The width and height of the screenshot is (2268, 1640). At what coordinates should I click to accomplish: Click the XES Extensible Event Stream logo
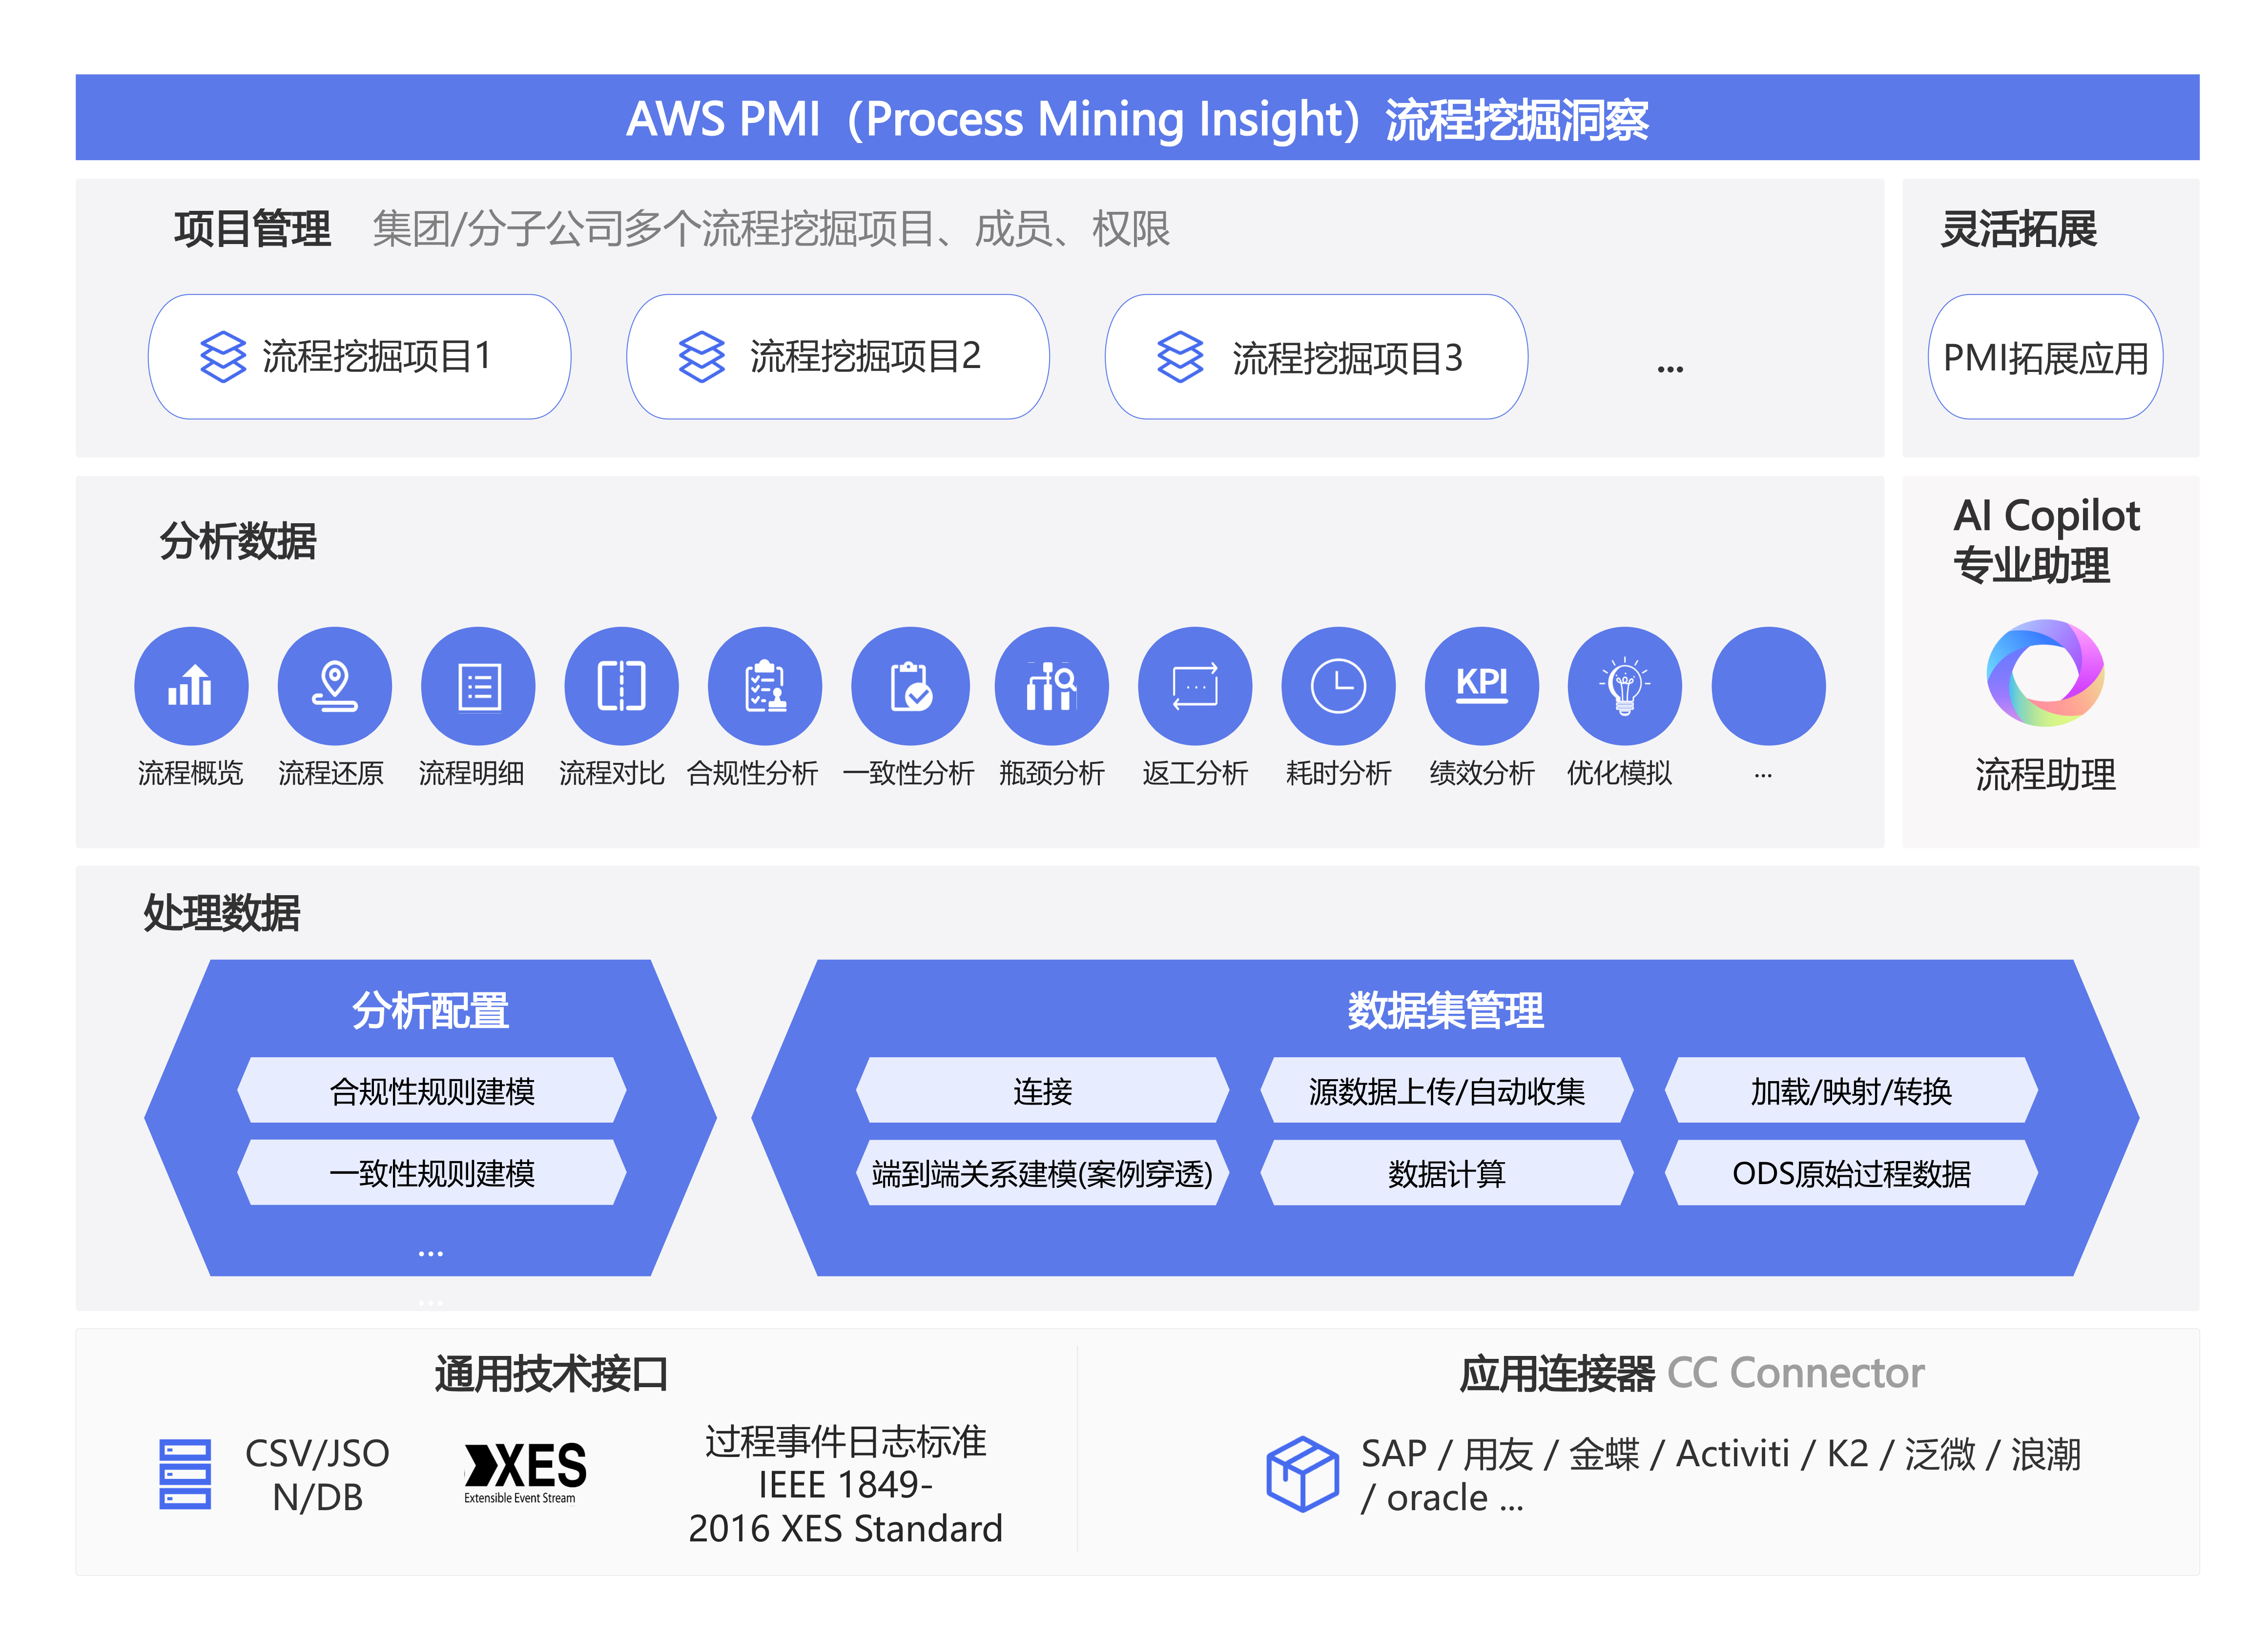coord(524,1472)
